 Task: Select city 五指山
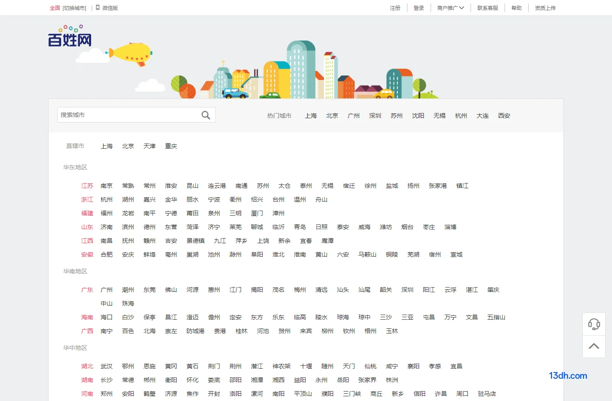tap(496, 317)
